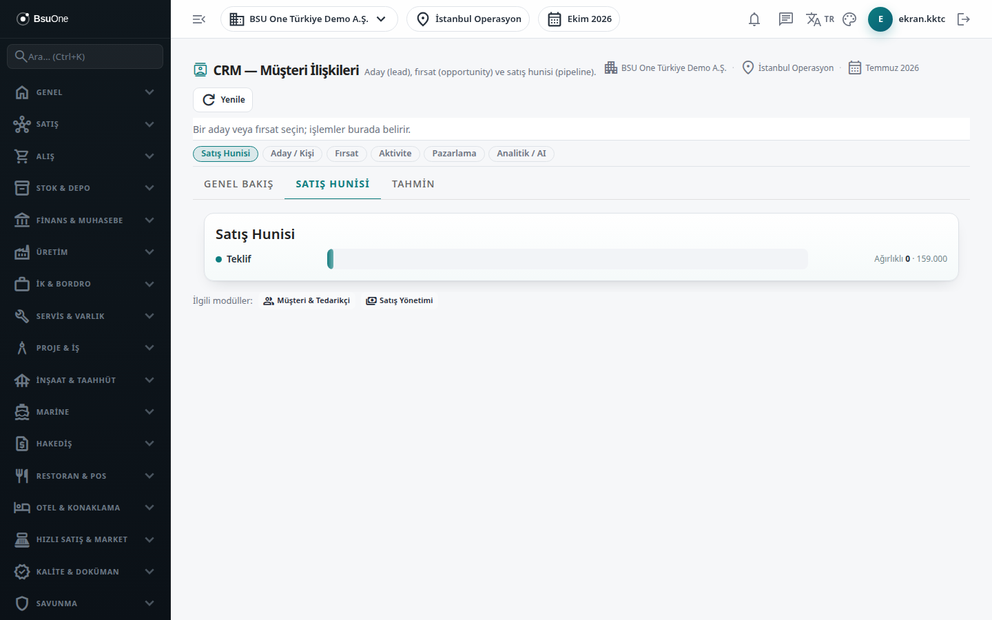Switch to the Tahmin tab
This screenshot has width=992, height=620.
tap(413, 184)
